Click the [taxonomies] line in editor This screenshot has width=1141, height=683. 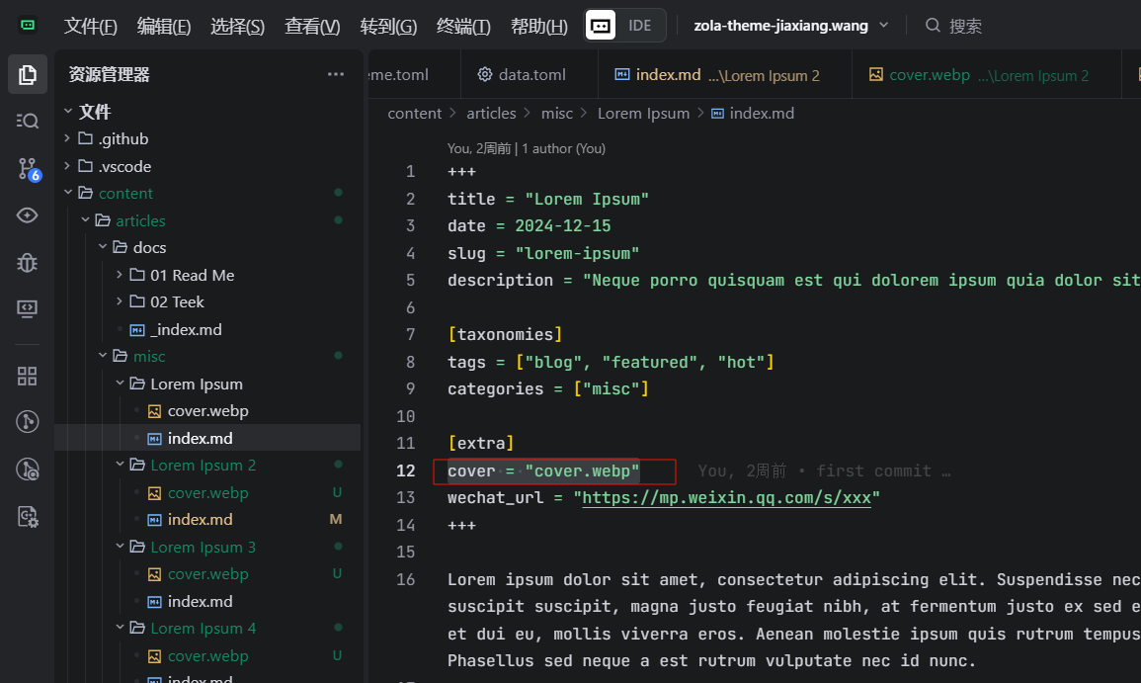[x=505, y=334]
